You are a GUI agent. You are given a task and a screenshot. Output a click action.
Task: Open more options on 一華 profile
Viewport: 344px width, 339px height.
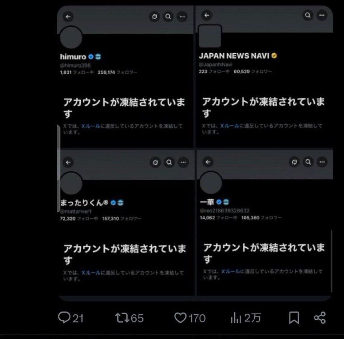coord(322,162)
